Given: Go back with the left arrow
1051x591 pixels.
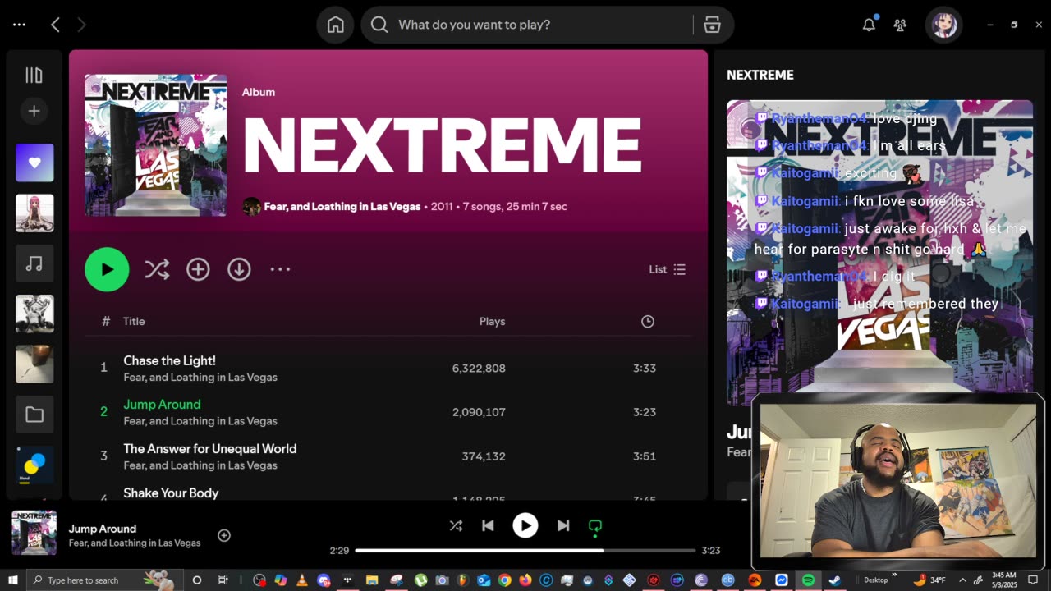Looking at the screenshot, I should (x=55, y=25).
